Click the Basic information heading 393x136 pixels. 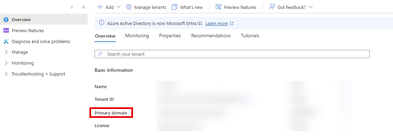(x=113, y=70)
